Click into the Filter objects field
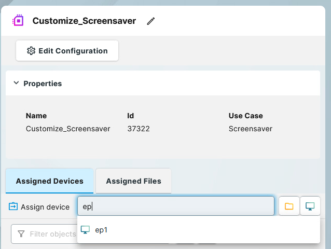The width and height of the screenshot is (331, 249). click(x=52, y=234)
